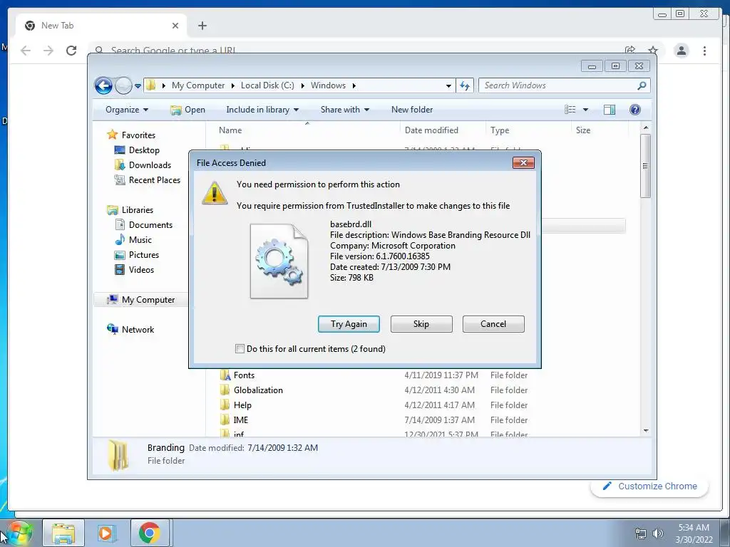Click Local Disk (C:) in the breadcrumb
The height and width of the screenshot is (547, 730).
coord(267,85)
